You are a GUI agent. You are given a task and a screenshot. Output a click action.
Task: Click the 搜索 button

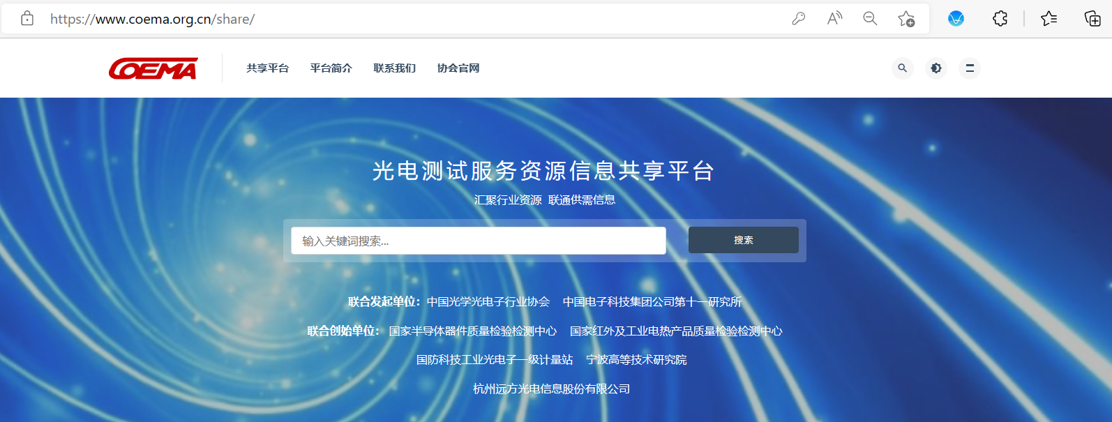coord(744,240)
